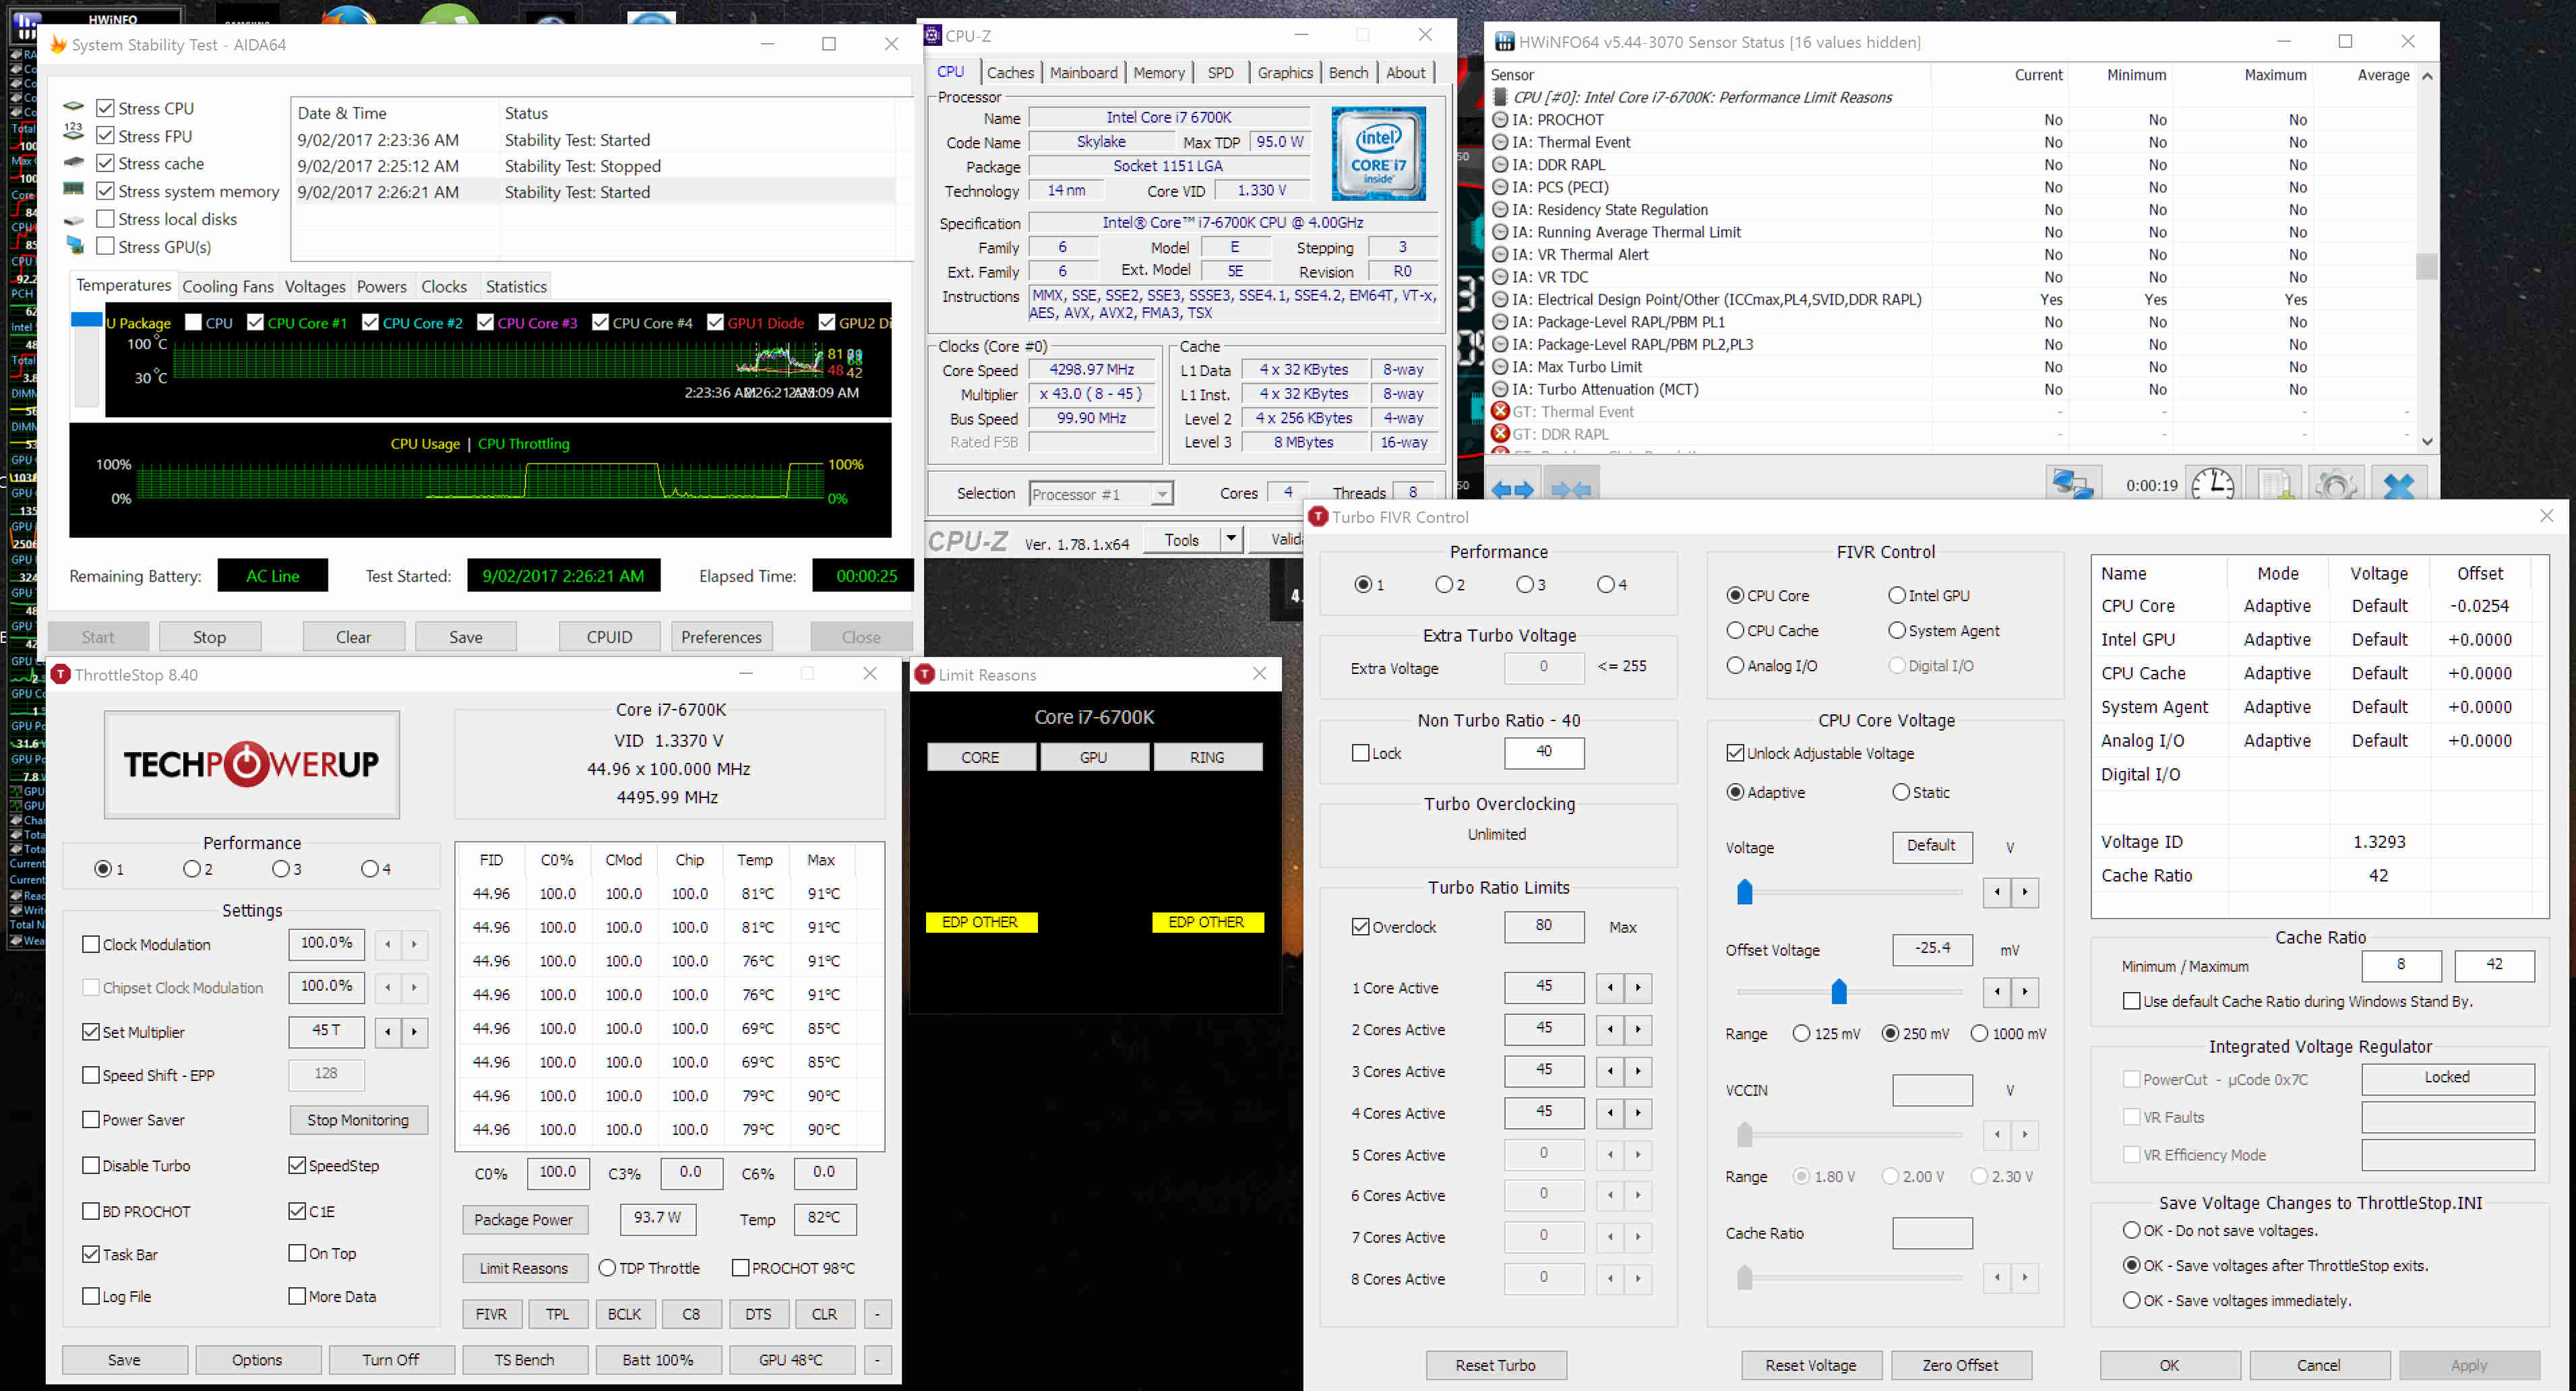Screen dimensions: 2576x1391
Task: Click the Intel Core i7 inside logo in CPU-Z
Action: (1378, 154)
